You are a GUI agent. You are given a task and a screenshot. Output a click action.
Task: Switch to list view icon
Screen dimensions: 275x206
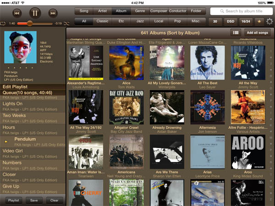pyautogui.click(x=236, y=33)
